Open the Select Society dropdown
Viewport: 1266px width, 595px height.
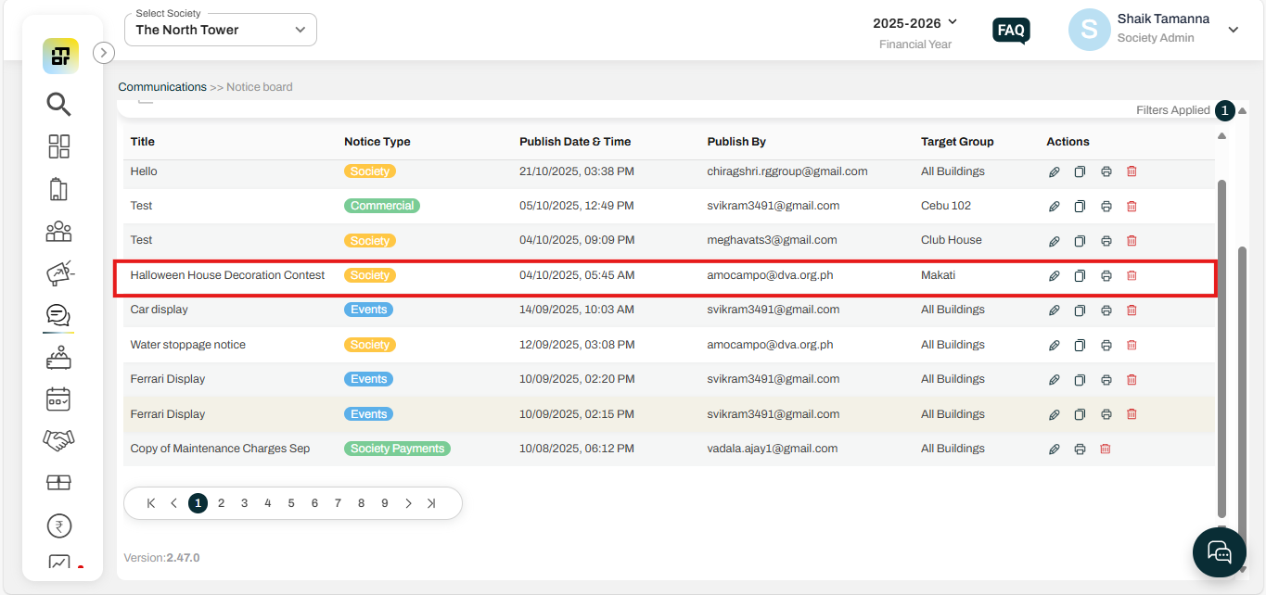click(x=220, y=30)
